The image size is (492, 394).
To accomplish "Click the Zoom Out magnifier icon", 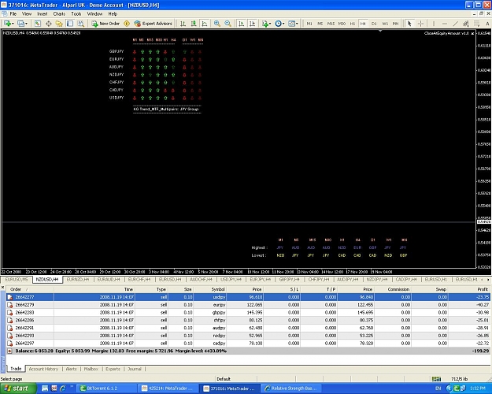I will click(228, 24).
